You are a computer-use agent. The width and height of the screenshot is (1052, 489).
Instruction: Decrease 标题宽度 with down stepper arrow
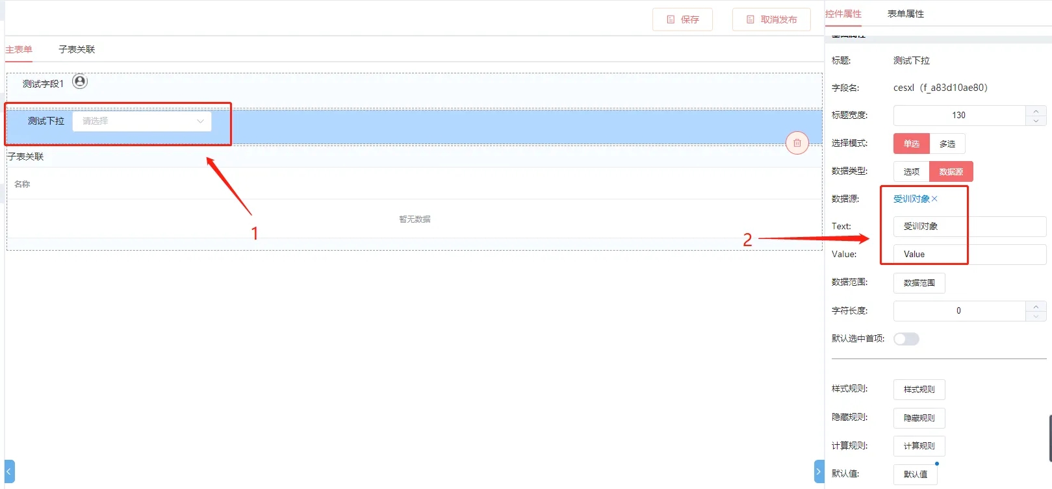pyautogui.click(x=1036, y=121)
